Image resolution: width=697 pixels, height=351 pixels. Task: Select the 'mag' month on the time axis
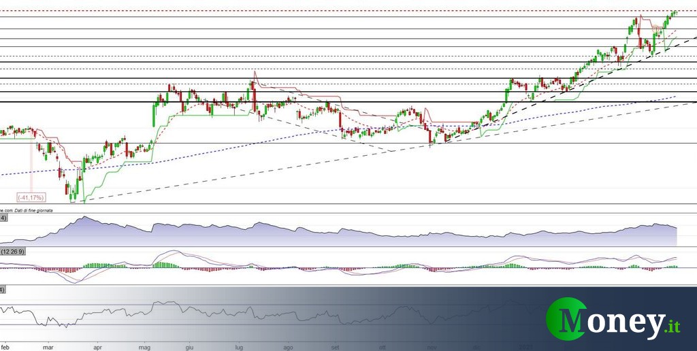click(144, 346)
